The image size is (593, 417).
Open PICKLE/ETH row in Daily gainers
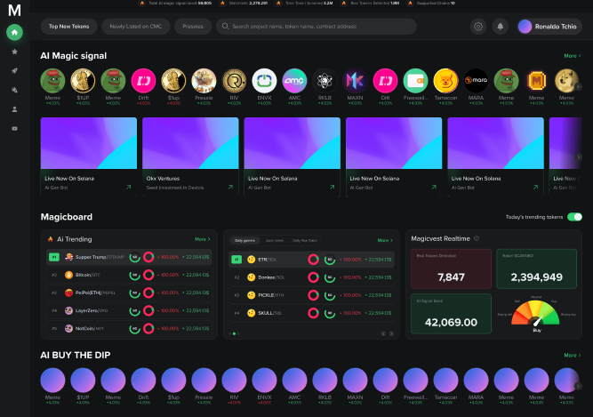pyautogui.click(x=311, y=295)
